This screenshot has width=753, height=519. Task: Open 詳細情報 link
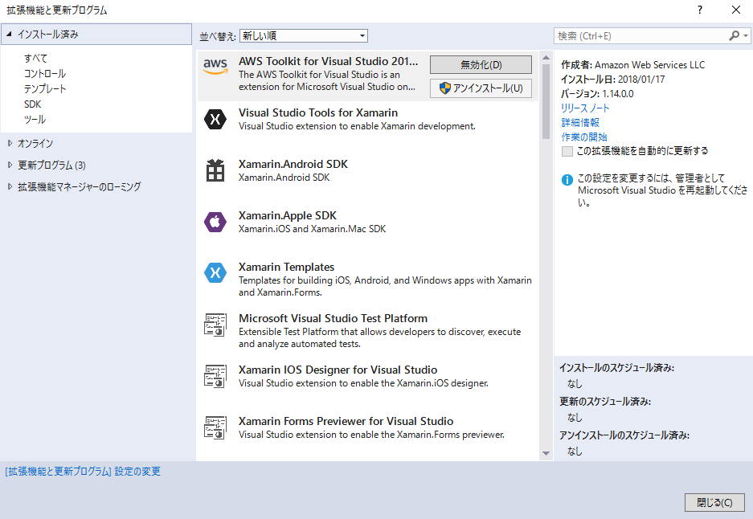580,122
